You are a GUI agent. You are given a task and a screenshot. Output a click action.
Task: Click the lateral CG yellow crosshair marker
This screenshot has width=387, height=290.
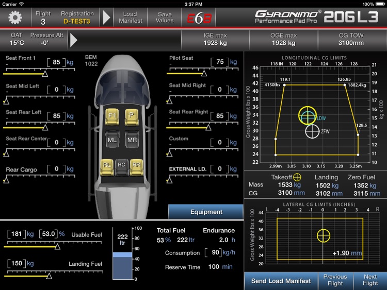pyautogui.click(x=324, y=236)
